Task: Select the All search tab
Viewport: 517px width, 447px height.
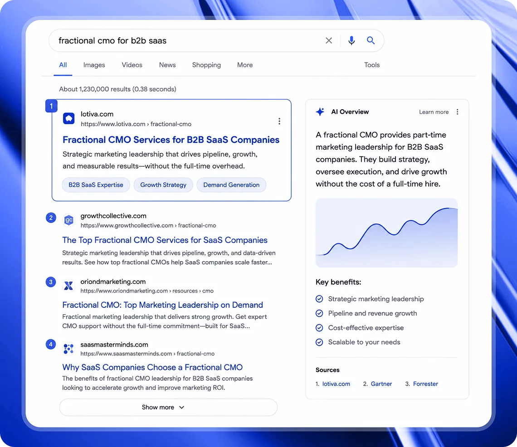Action: (x=63, y=65)
